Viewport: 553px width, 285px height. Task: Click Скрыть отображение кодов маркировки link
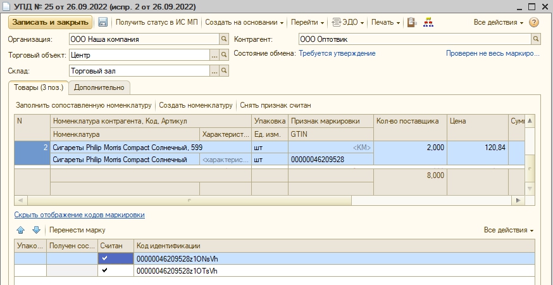(x=80, y=215)
